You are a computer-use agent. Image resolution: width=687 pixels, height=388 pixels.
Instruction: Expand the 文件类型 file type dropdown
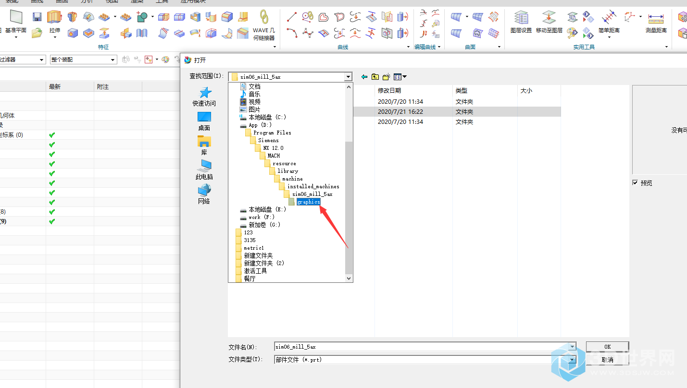pyautogui.click(x=572, y=360)
